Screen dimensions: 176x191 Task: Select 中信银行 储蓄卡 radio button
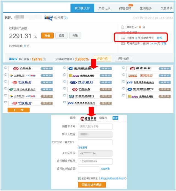tap(5, 82)
